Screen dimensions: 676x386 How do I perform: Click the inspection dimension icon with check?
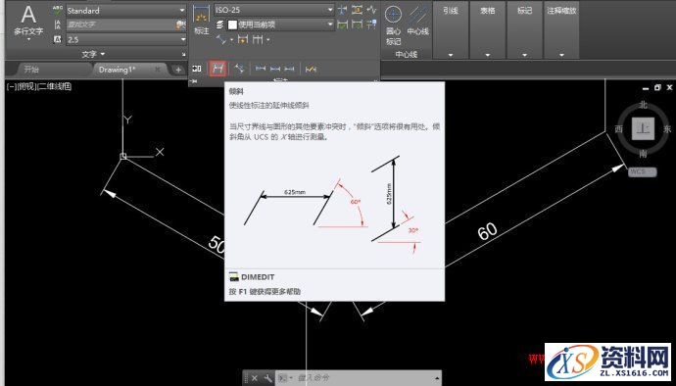tap(343, 24)
